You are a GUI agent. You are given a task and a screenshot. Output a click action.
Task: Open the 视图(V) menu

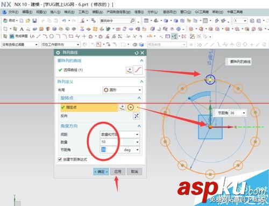point(41,12)
